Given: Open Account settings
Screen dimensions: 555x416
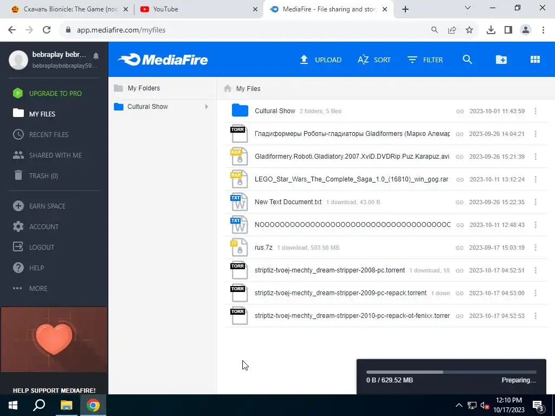Looking at the screenshot, I should 36,226.
